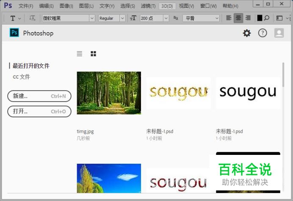Select CC 文件 in sidebar
Image resolution: width=293 pixels, height=201 pixels.
tap(21, 77)
